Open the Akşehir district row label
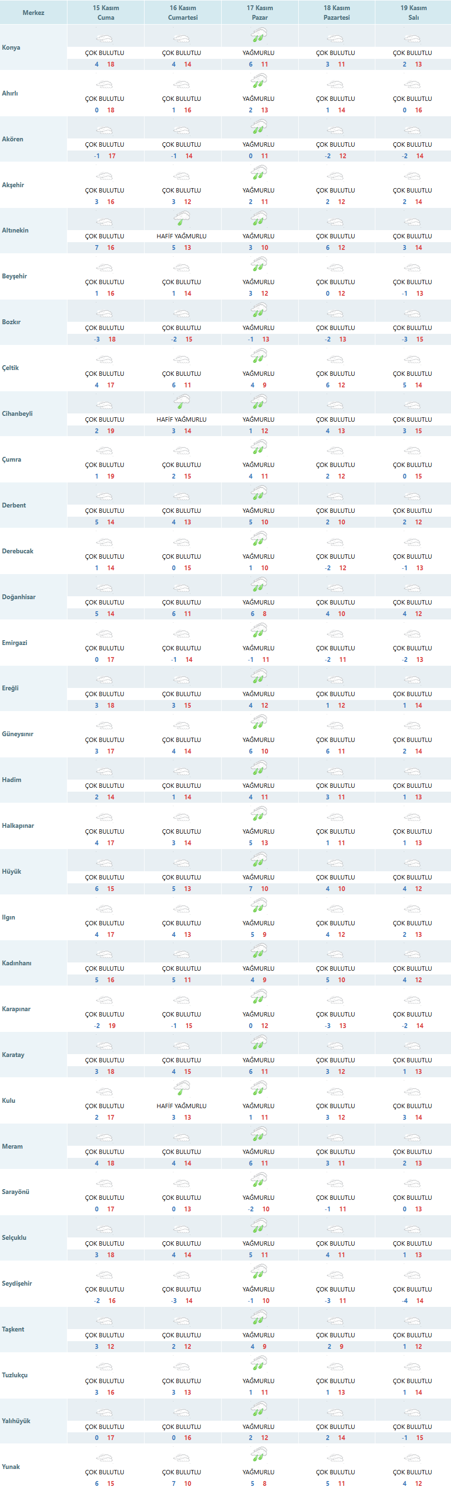The image size is (451, 1496). click(x=13, y=185)
